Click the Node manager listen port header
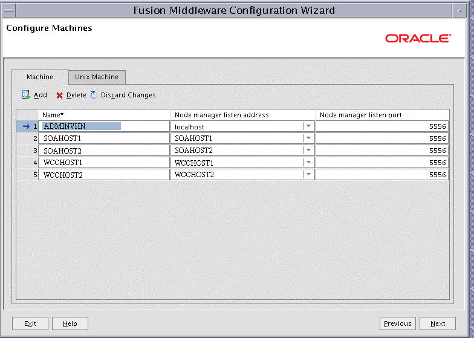Viewport: 474px width, 338px height. coord(382,115)
